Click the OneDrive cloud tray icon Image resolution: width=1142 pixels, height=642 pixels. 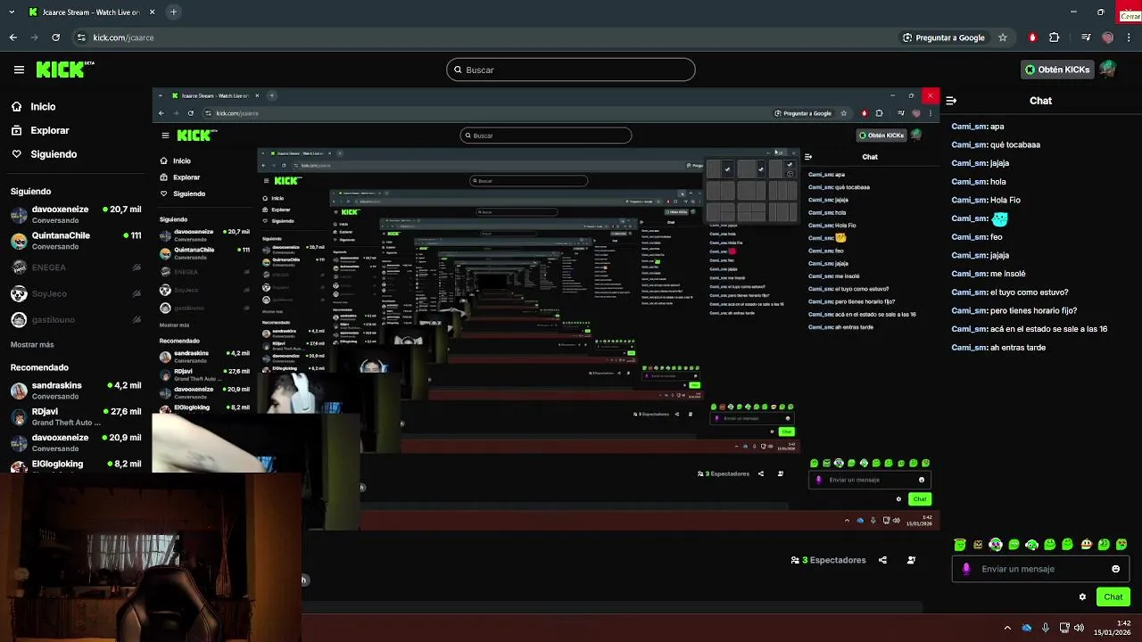pos(1027,628)
